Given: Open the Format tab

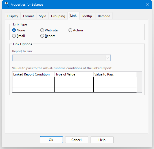Looking at the screenshot, I should click(28, 16).
